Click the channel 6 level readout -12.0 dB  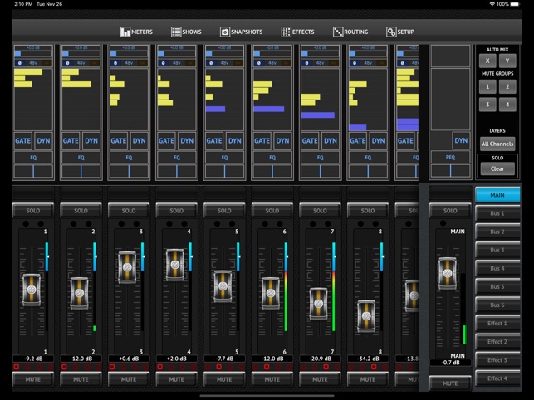click(272, 359)
